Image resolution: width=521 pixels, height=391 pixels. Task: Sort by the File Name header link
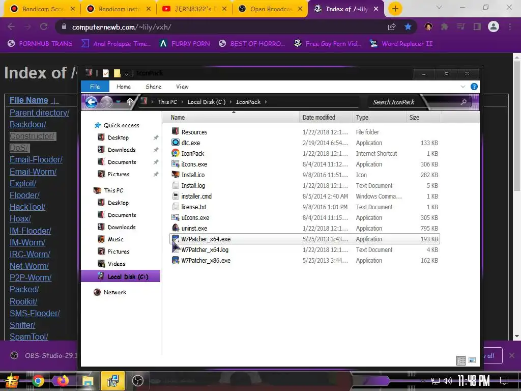point(29,100)
